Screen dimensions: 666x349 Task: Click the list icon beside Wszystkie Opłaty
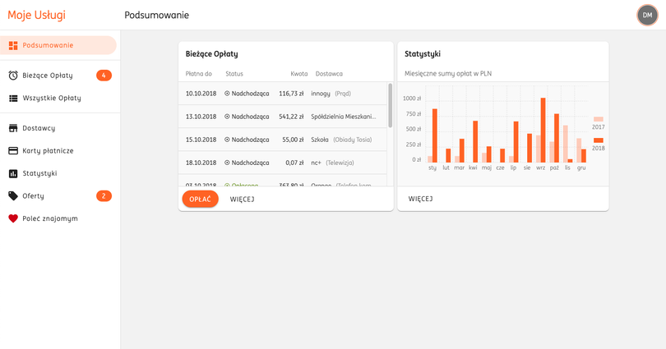coord(13,98)
